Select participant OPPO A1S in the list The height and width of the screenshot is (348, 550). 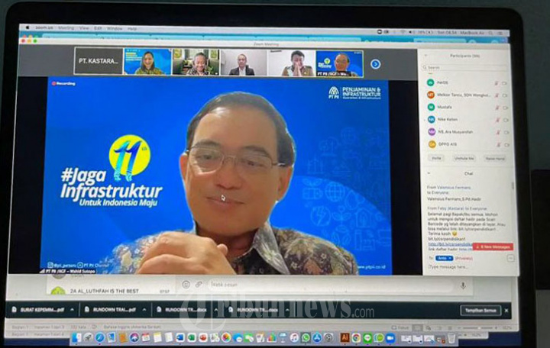point(467,144)
